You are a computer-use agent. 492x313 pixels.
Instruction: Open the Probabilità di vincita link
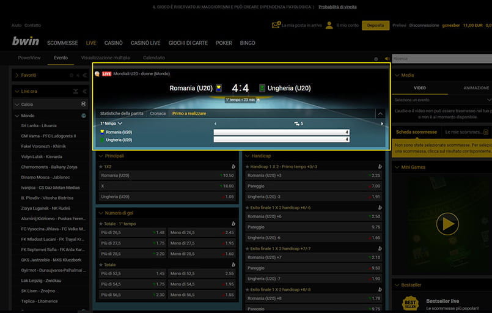click(x=337, y=7)
